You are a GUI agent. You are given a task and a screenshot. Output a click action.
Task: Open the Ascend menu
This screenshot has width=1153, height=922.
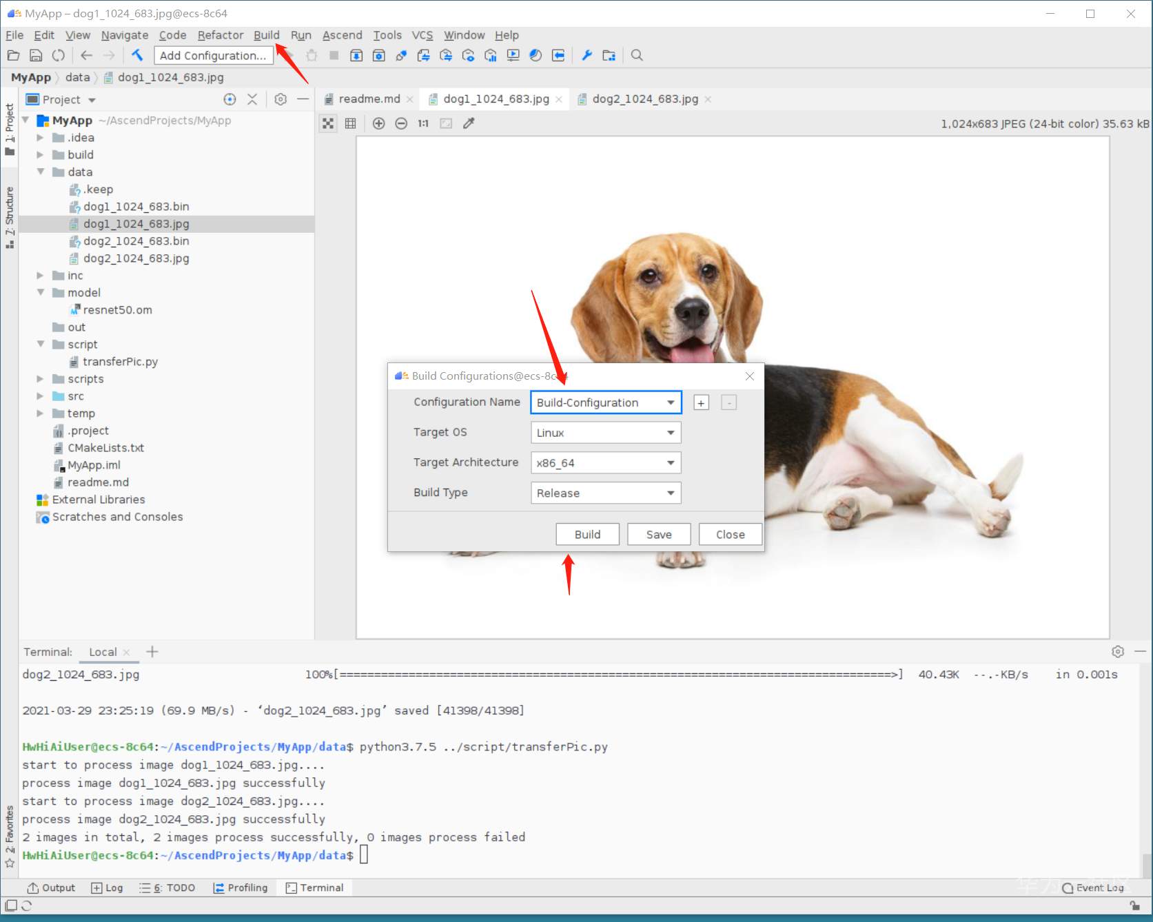[342, 35]
